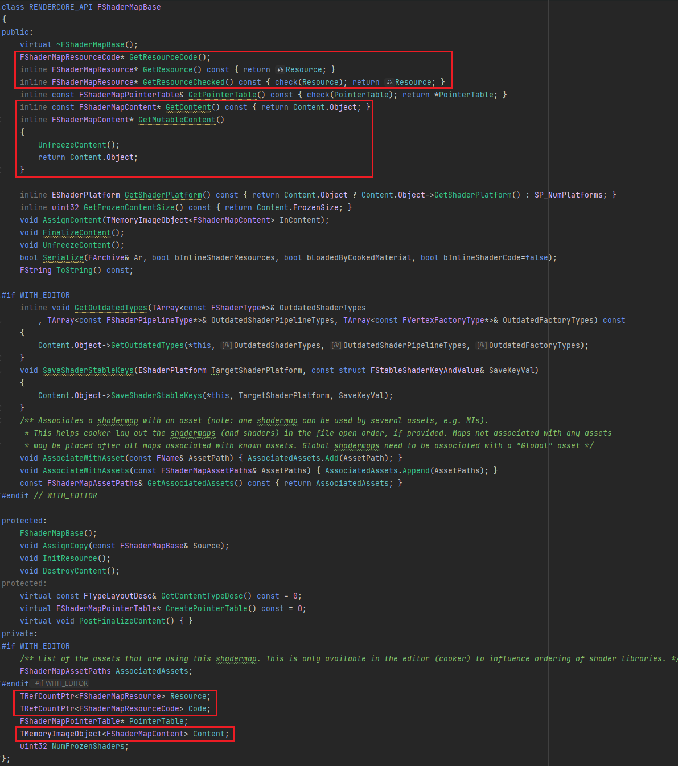Click the 'false' default value of bInlineShaderCode
The width and height of the screenshot is (678, 766).
[x=537, y=257]
